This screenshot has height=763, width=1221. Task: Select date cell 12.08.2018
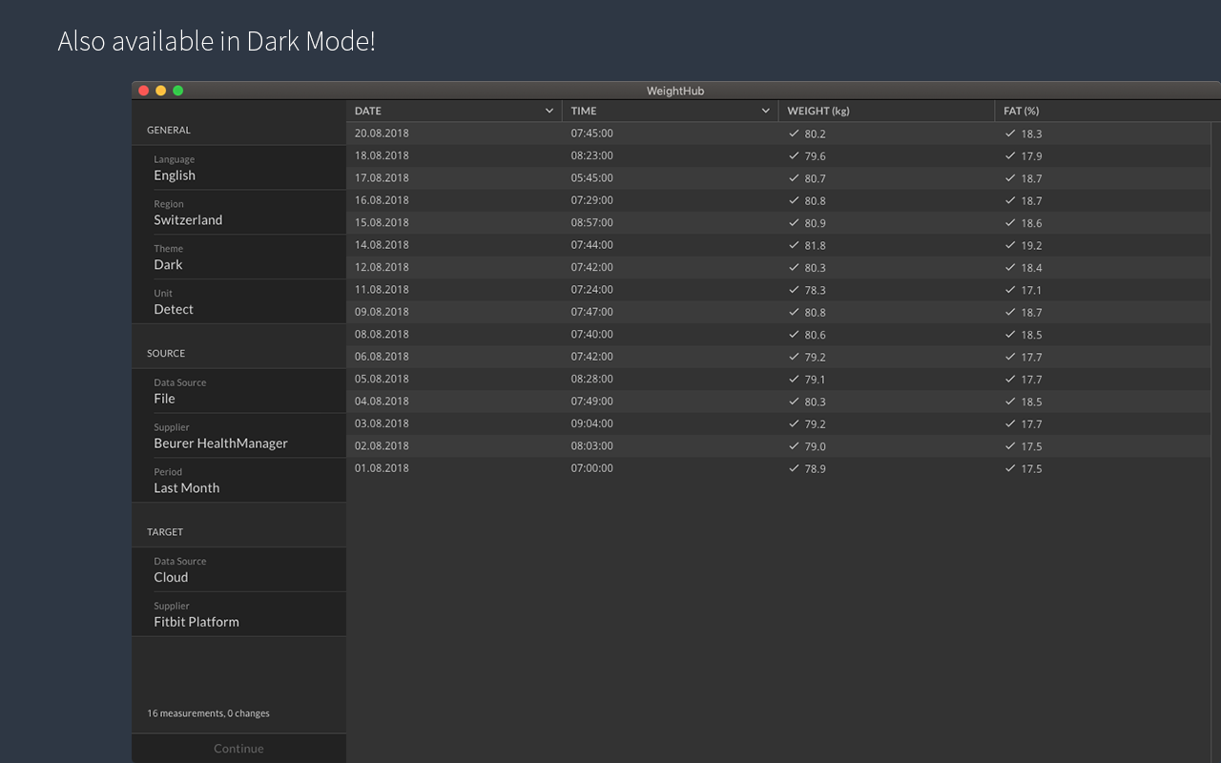click(x=382, y=267)
